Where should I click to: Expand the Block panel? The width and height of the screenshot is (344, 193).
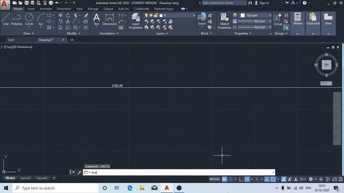point(206,33)
